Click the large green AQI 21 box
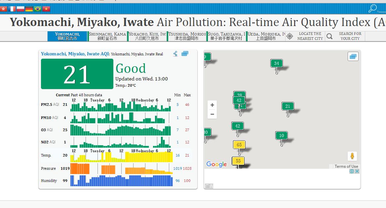This screenshot has width=386, height=208. tap(77, 74)
